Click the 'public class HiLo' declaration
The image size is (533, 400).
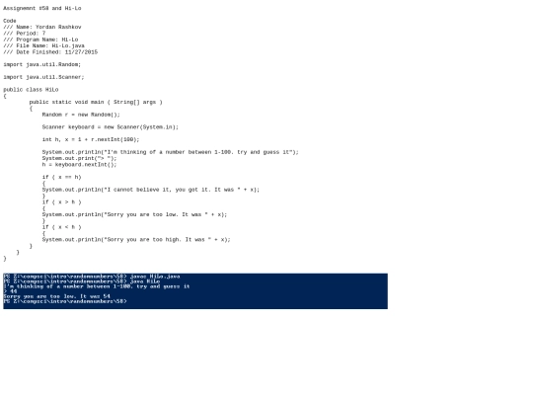(31, 90)
